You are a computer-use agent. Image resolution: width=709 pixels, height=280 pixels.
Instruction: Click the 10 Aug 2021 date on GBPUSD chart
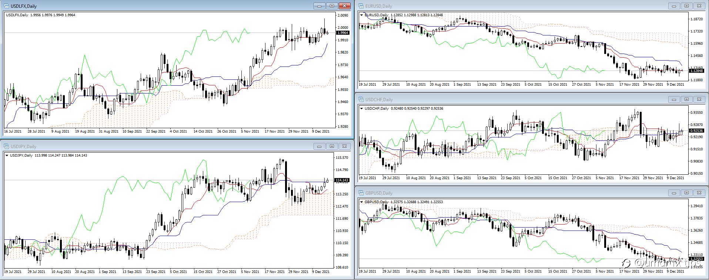coord(416,271)
